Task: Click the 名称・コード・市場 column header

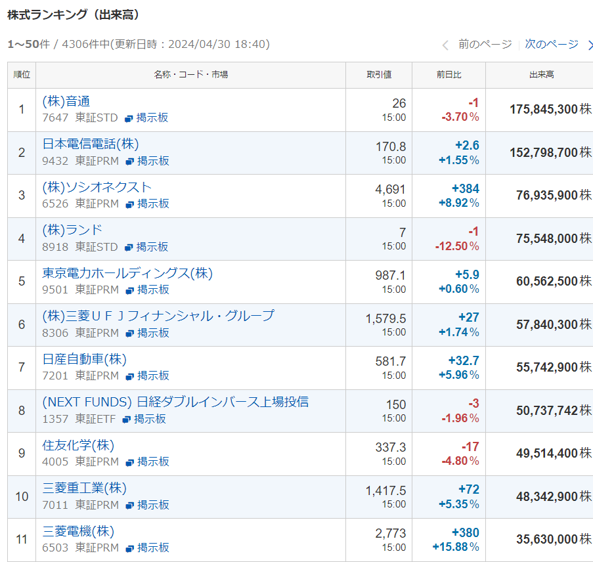Action: pyautogui.click(x=190, y=75)
